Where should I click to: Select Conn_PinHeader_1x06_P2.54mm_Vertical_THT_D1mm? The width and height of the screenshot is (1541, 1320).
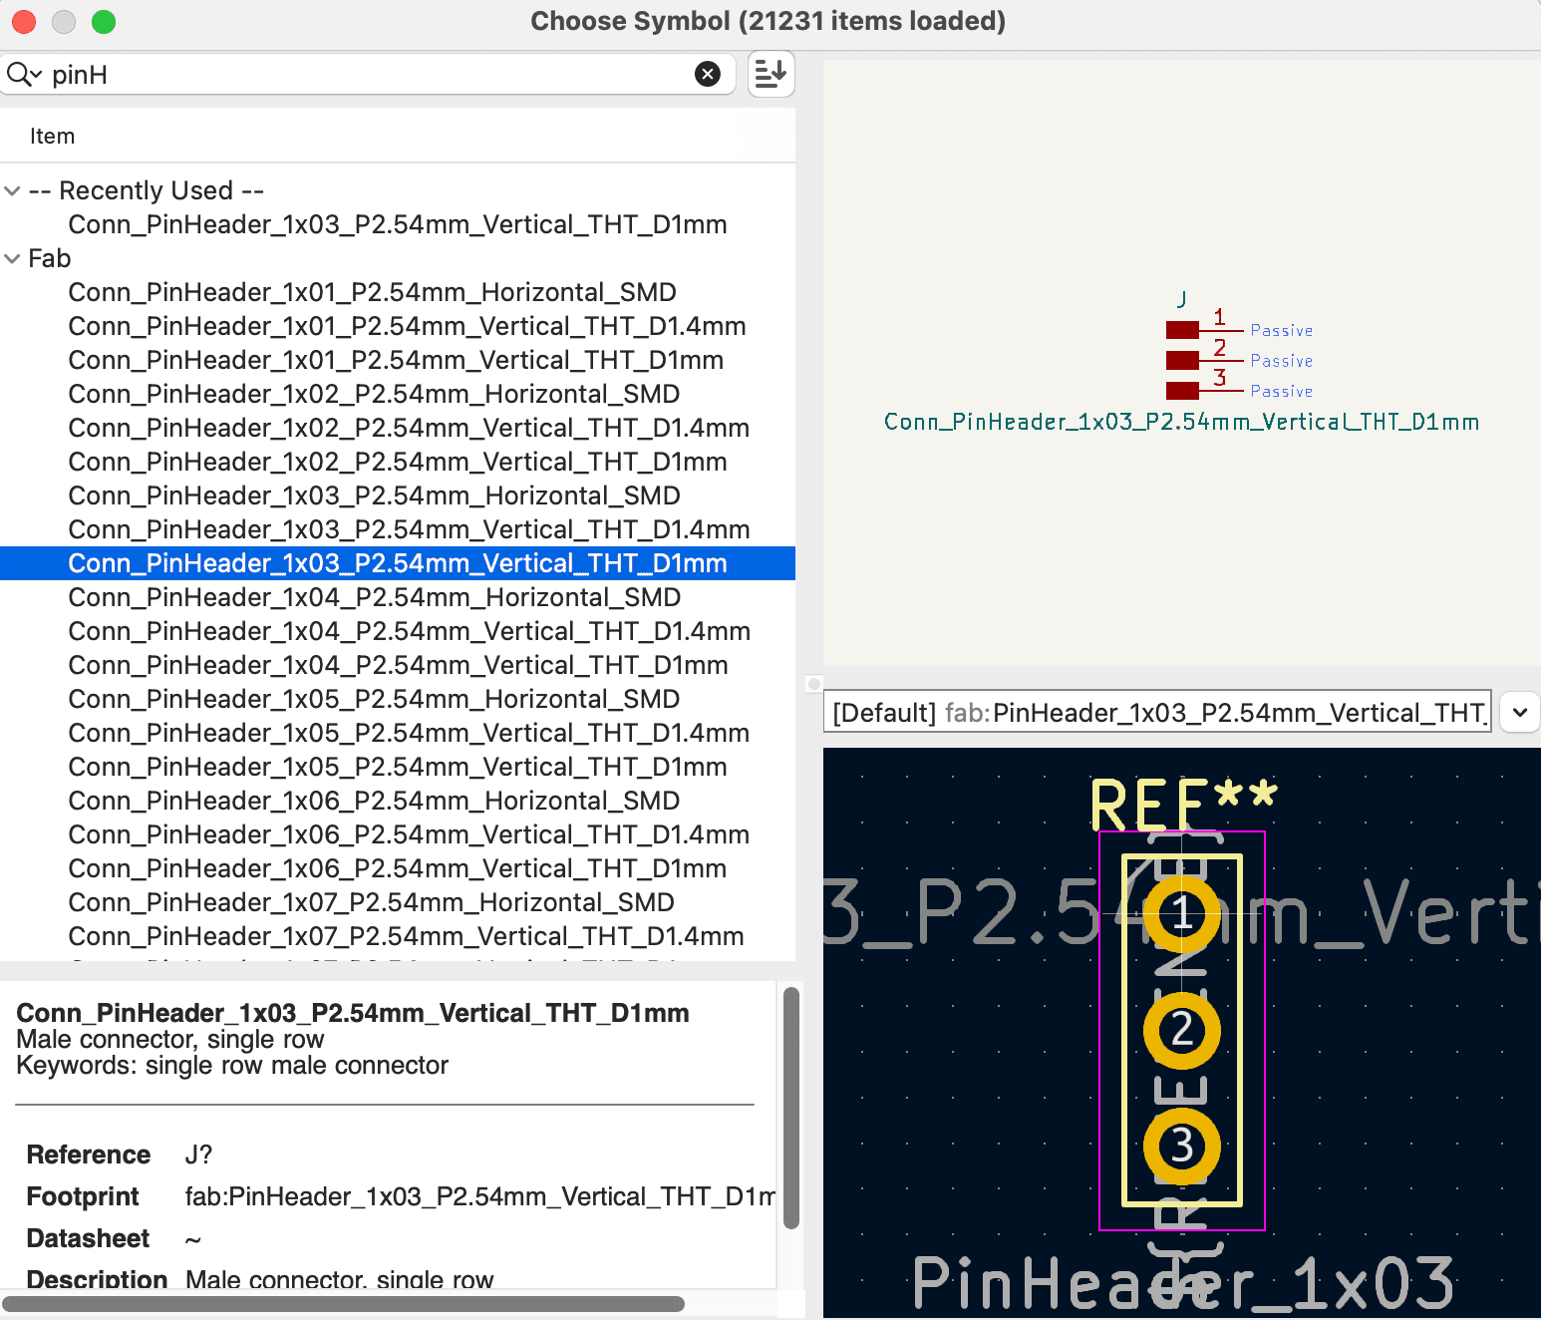tap(398, 868)
